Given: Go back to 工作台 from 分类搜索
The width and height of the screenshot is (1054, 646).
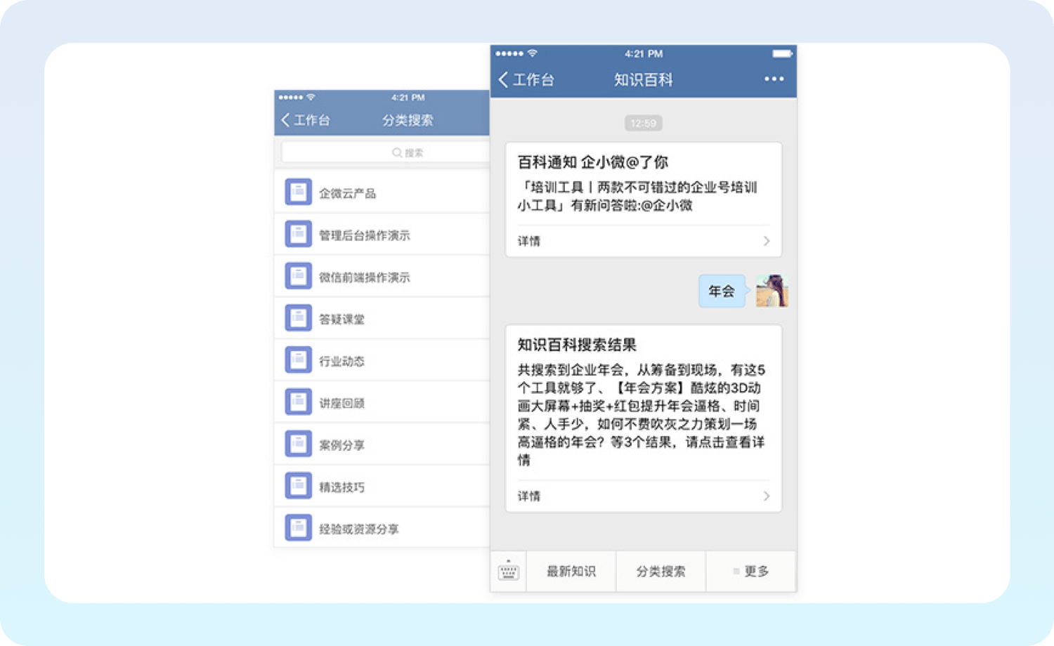Looking at the screenshot, I should pos(306,120).
